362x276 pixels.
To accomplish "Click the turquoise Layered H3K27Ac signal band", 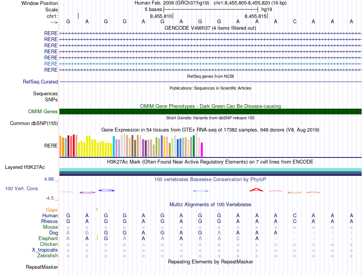I will (210, 170).
